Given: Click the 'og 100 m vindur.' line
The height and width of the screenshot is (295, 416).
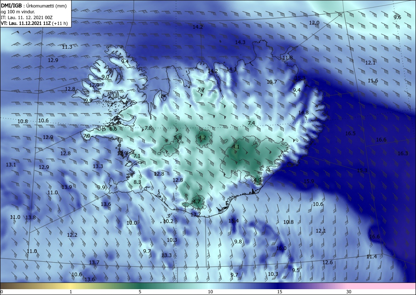Looking at the screenshot, I should (18, 12).
